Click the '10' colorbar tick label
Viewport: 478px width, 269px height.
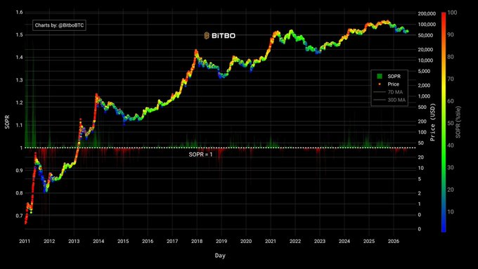451,211
